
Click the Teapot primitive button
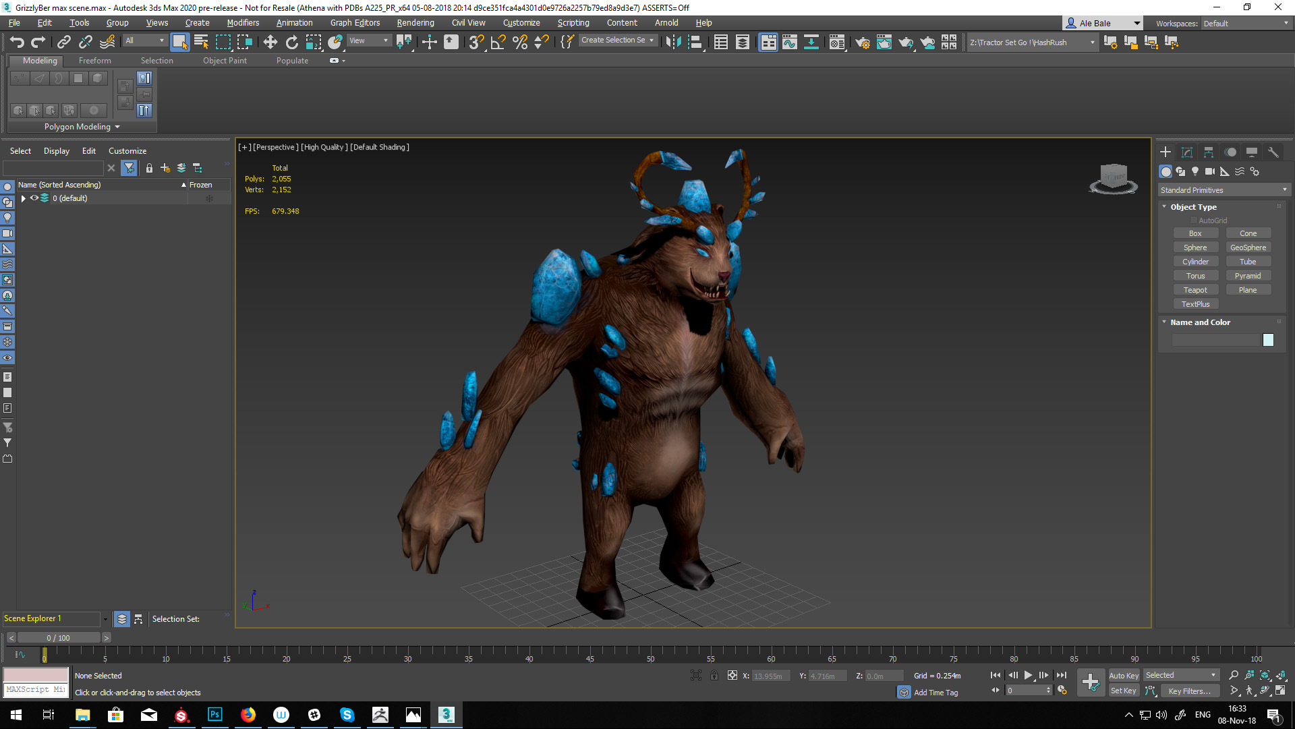(1195, 290)
